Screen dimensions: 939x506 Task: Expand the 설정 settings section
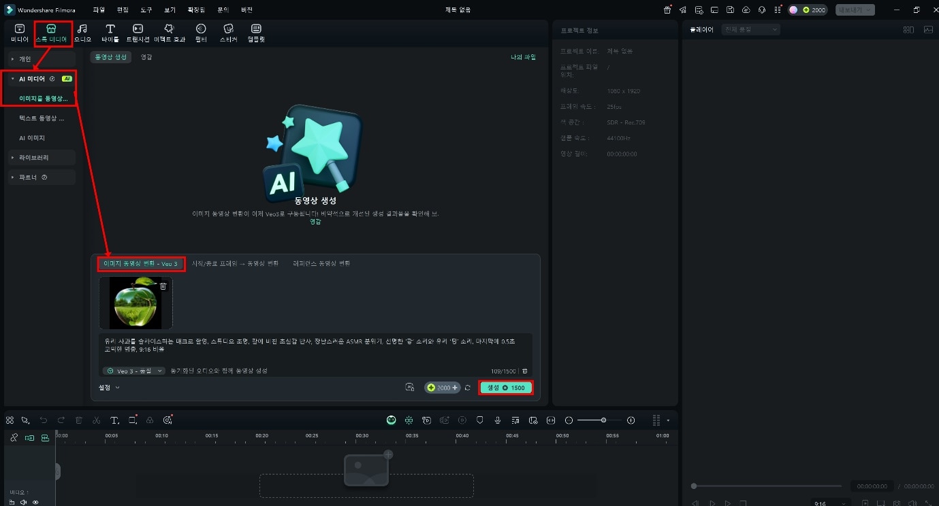coord(109,388)
